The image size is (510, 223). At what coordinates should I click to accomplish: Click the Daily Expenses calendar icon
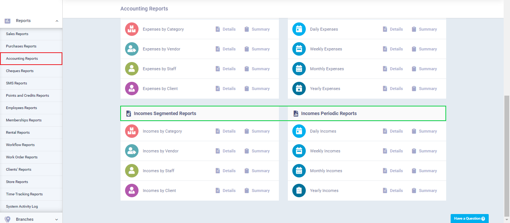(x=299, y=29)
